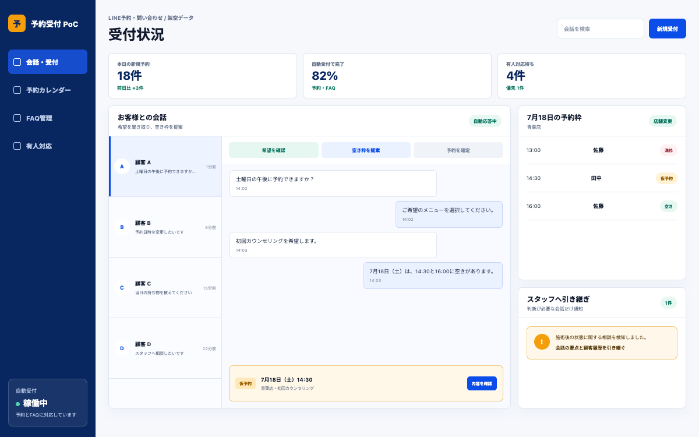
Task: Click the 予約カレンダー sidebar square icon
Action: click(x=17, y=90)
